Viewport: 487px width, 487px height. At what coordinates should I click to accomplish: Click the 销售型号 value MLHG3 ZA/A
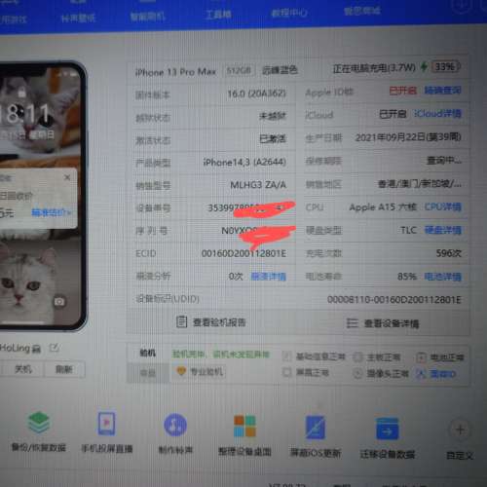click(258, 185)
